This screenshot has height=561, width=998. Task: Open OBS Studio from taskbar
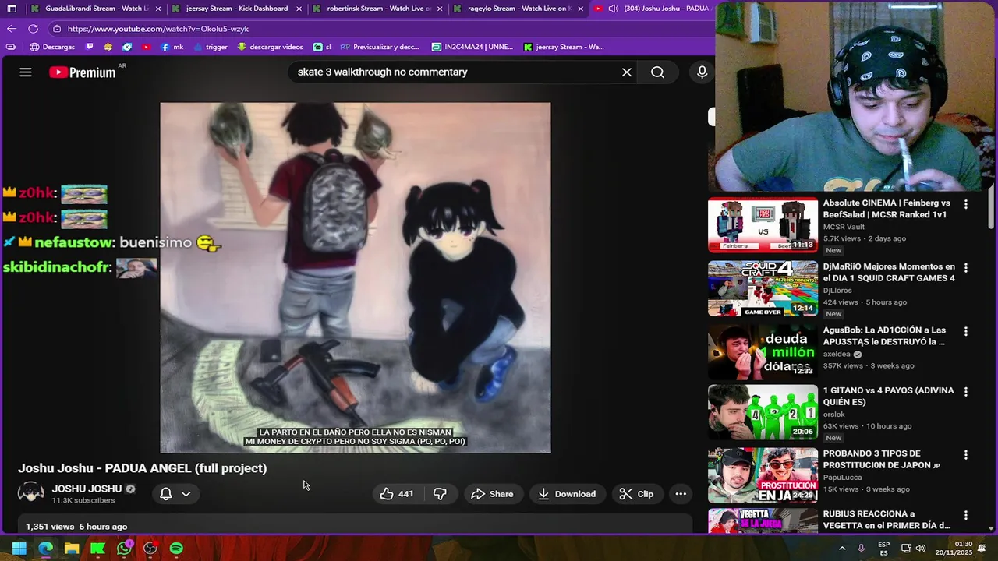(150, 549)
